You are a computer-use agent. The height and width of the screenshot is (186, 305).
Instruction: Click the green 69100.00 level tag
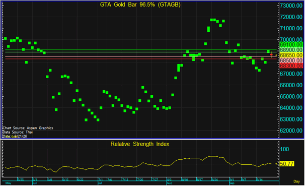(x=291, y=44)
